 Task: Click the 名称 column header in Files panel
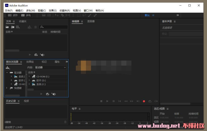9,32
